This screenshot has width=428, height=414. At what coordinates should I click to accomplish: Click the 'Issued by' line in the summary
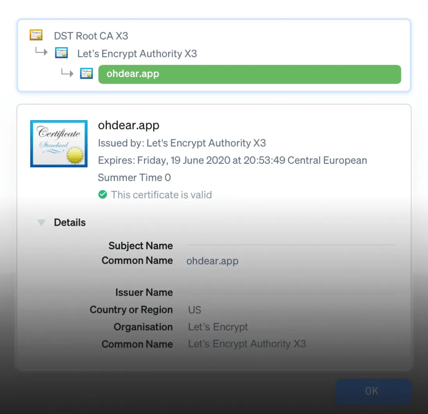[x=182, y=143]
